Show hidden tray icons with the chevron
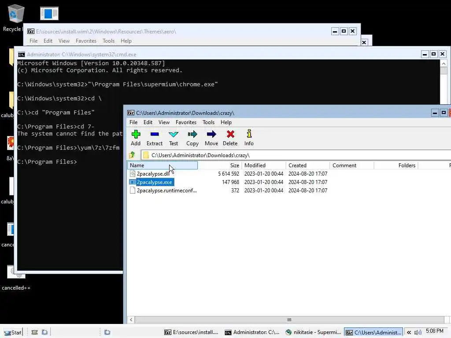 (x=409, y=332)
